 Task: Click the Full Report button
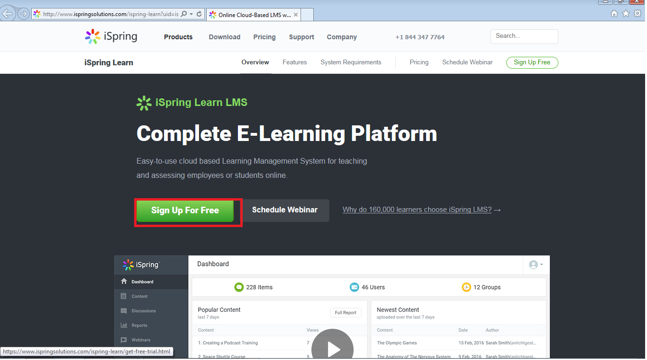coord(346,313)
